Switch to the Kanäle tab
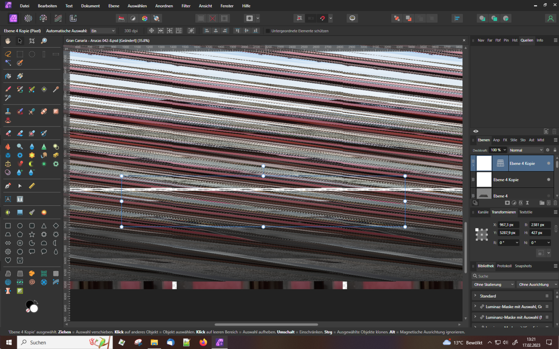559x349 pixels. click(x=483, y=212)
